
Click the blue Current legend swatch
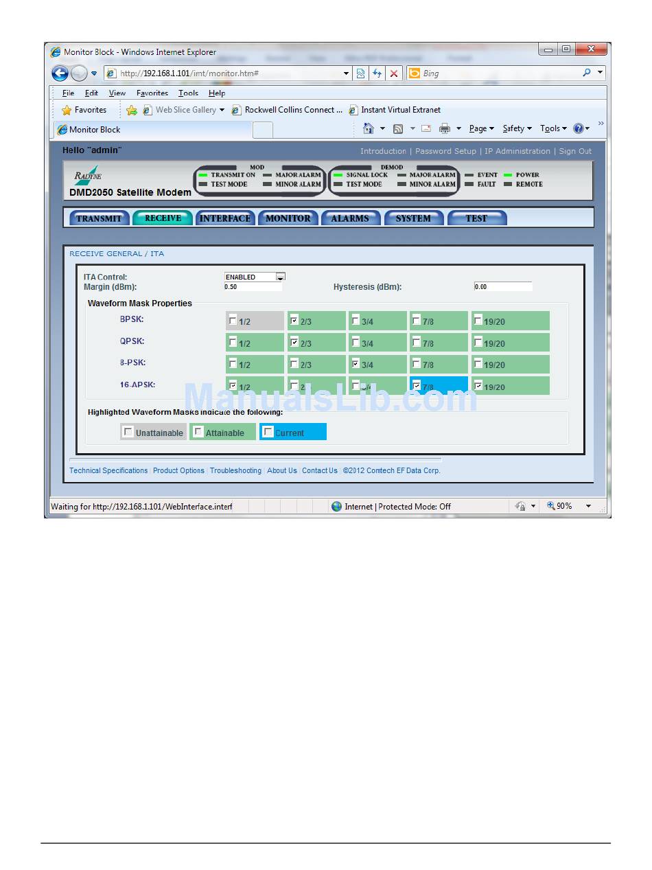[x=293, y=432]
